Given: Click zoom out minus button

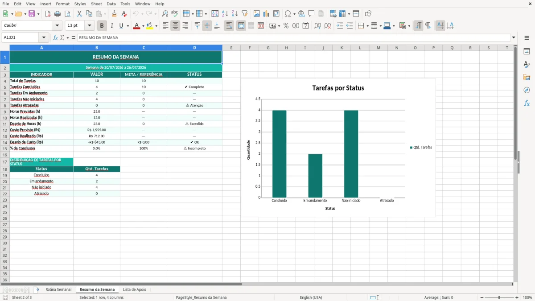Looking at the screenshot, I should (482, 297).
